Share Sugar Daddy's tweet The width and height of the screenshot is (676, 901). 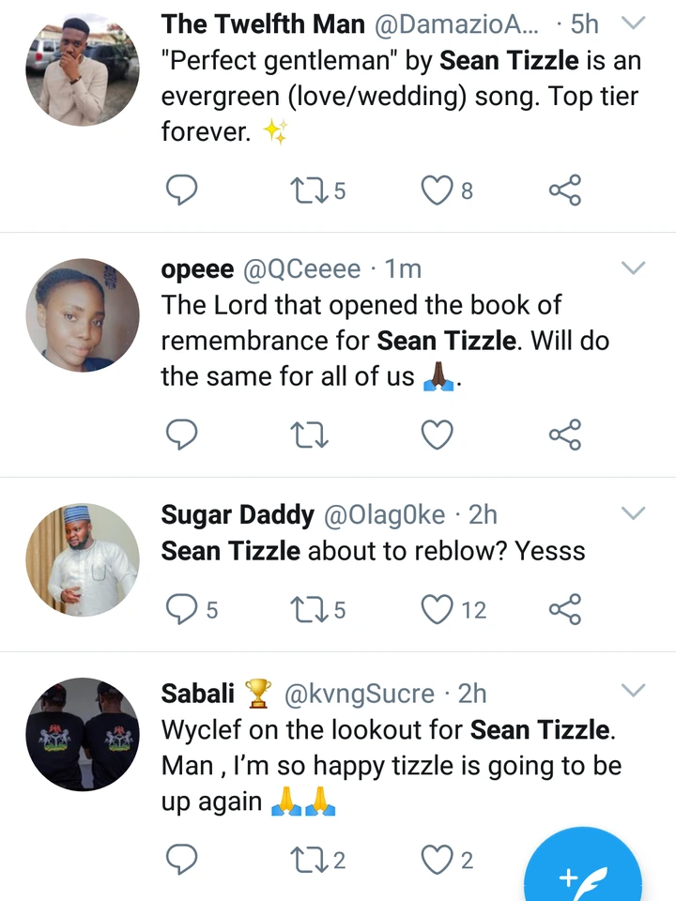pyautogui.click(x=564, y=609)
